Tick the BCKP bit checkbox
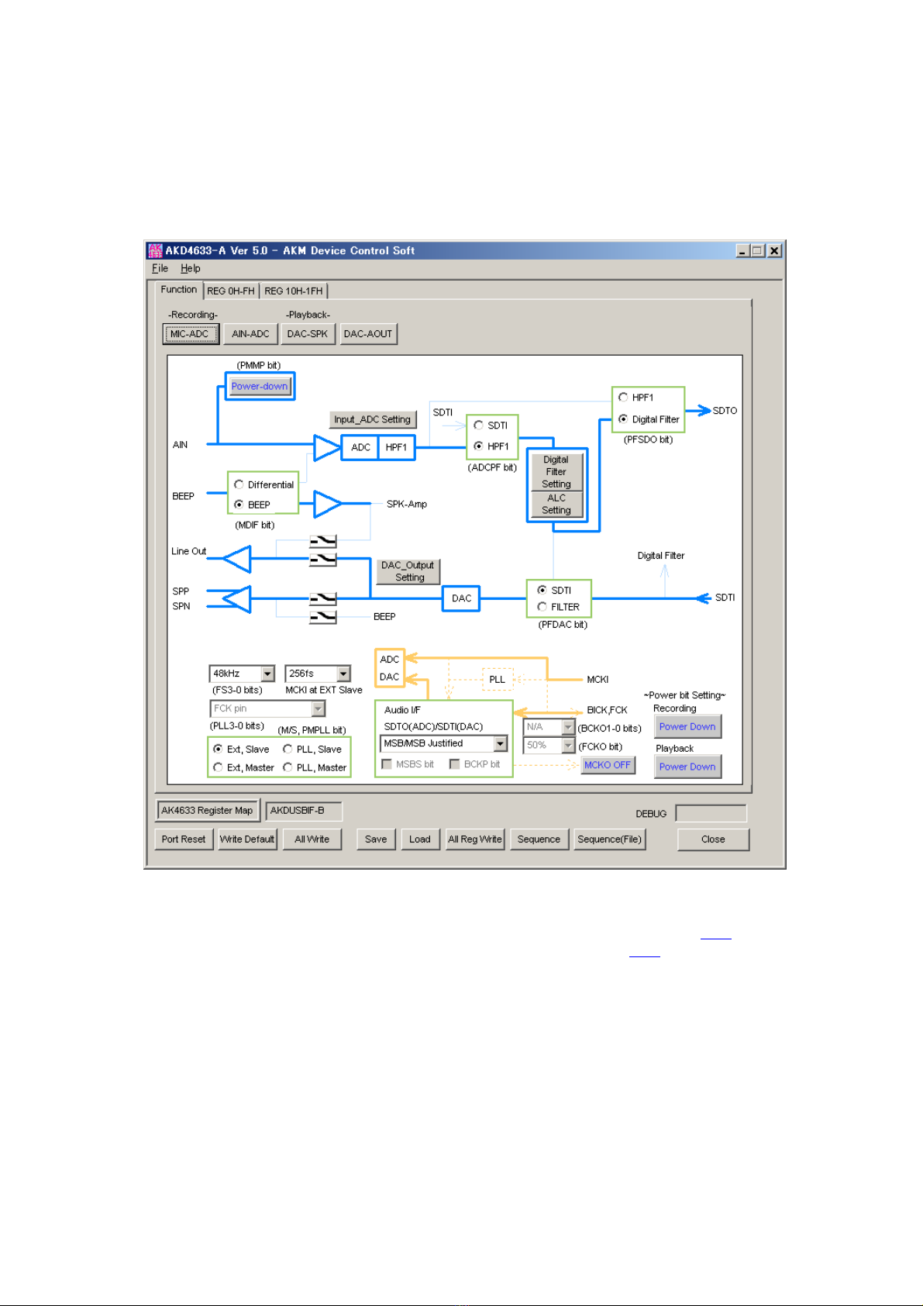The width and height of the screenshot is (923, 1306). (455, 764)
